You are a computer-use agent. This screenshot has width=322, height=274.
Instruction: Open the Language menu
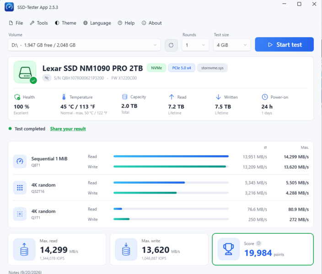point(97,23)
